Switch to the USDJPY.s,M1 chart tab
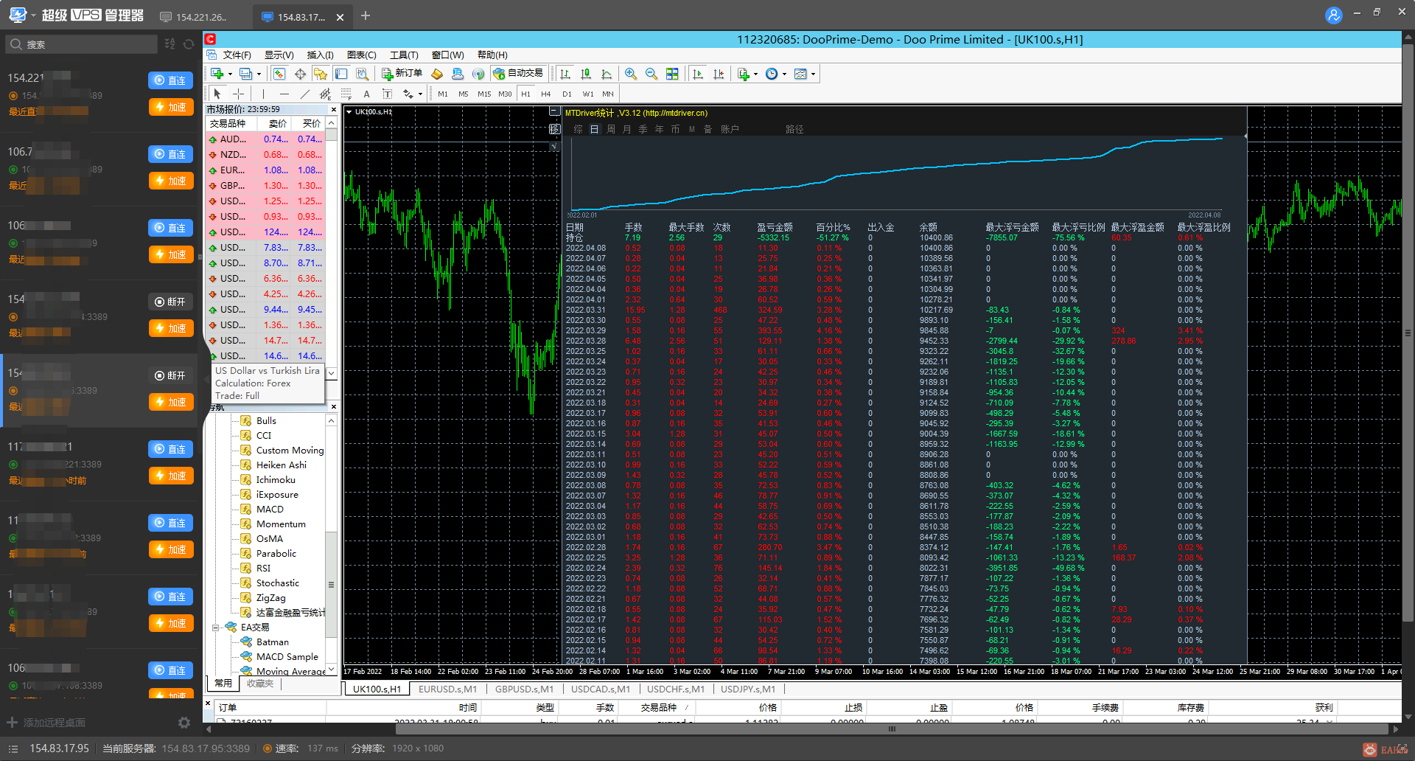 click(748, 689)
